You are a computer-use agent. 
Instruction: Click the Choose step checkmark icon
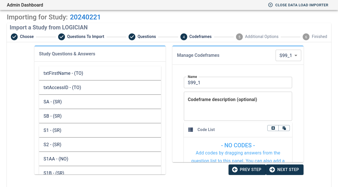click(14, 37)
